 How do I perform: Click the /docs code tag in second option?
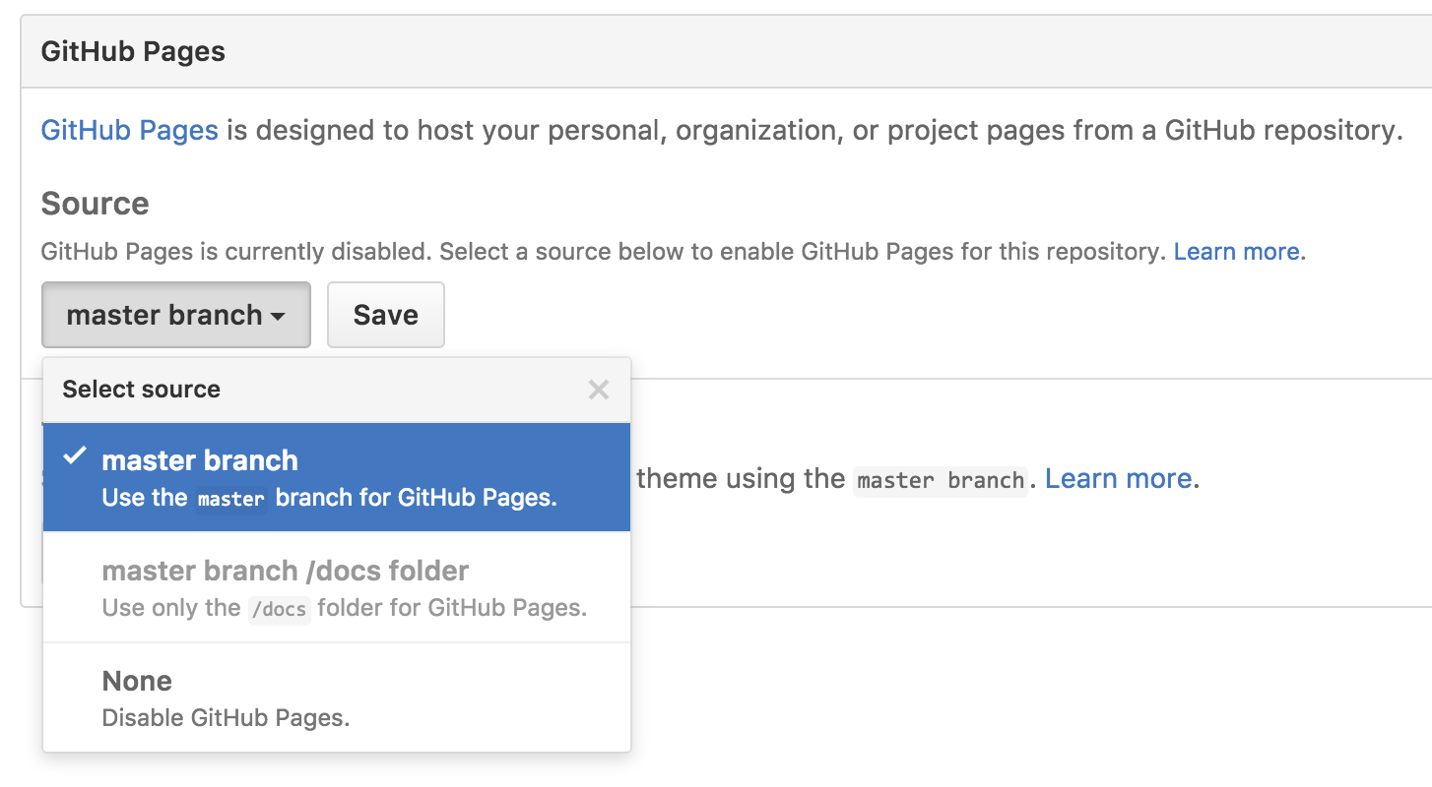click(280, 609)
